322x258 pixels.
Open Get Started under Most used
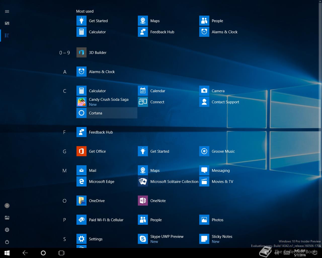click(107, 21)
